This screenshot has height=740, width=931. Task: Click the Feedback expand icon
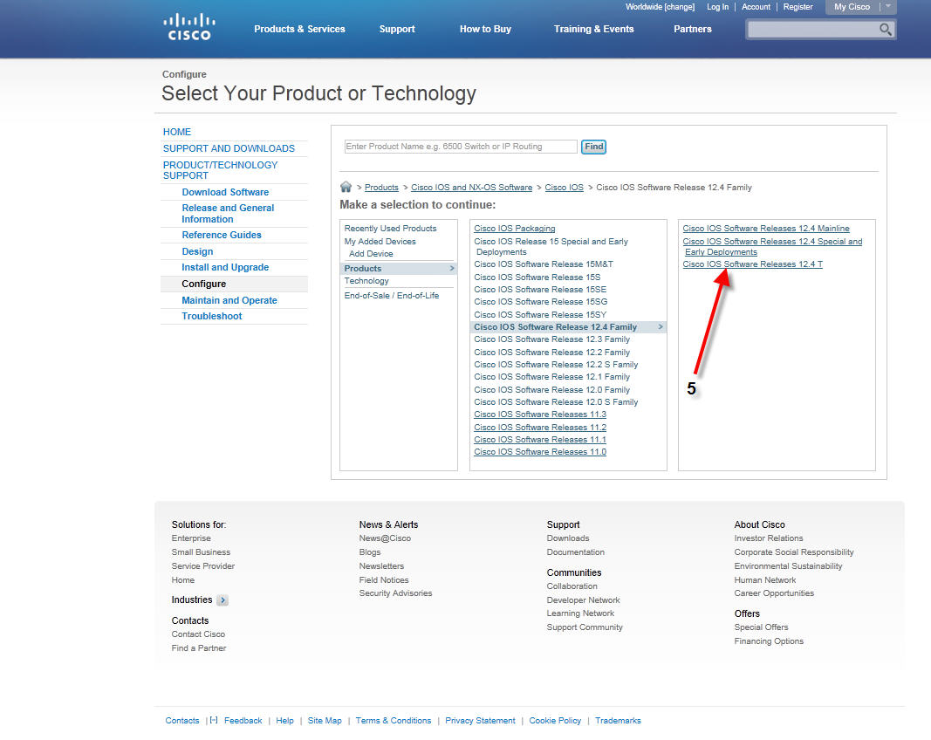(x=214, y=721)
